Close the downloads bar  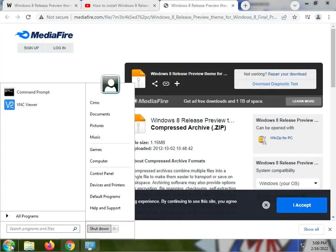click(330, 229)
